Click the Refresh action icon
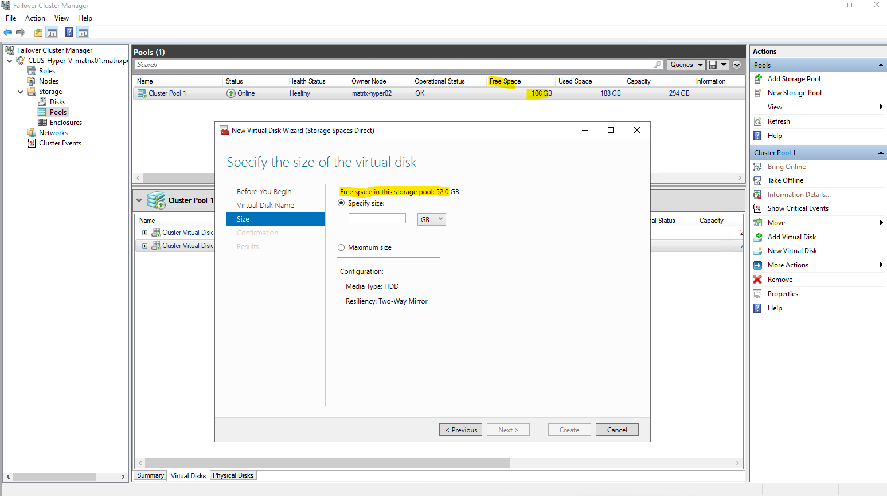The image size is (887, 496). coord(757,121)
